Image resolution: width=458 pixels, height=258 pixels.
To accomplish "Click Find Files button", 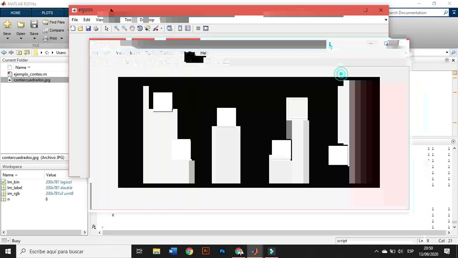I will pos(54,22).
